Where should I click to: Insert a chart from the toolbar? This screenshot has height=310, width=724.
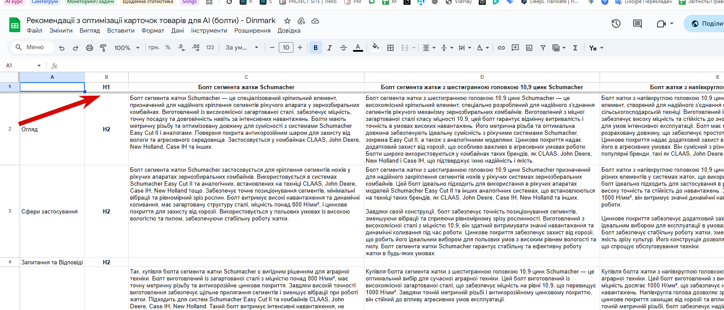pos(529,48)
